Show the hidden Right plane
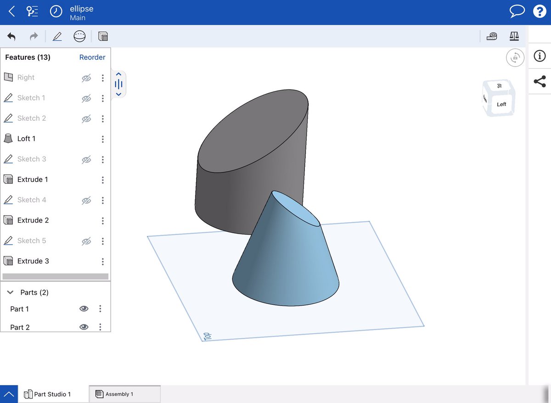This screenshot has height=403, width=551. [86, 78]
